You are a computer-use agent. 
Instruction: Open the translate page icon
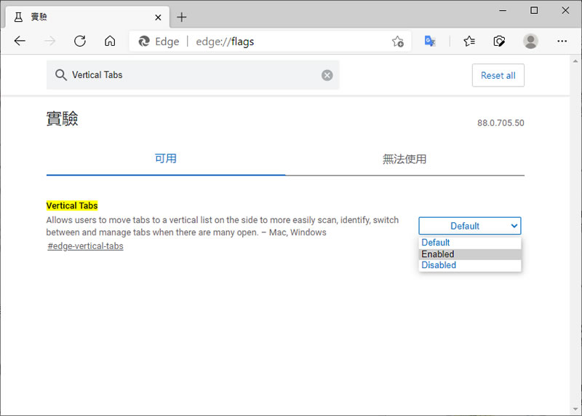pyautogui.click(x=430, y=41)
